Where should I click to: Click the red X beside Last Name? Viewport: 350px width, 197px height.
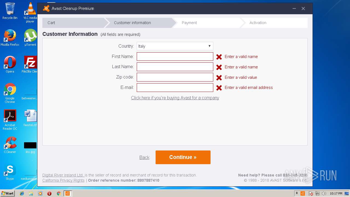[x=219, y=67]
